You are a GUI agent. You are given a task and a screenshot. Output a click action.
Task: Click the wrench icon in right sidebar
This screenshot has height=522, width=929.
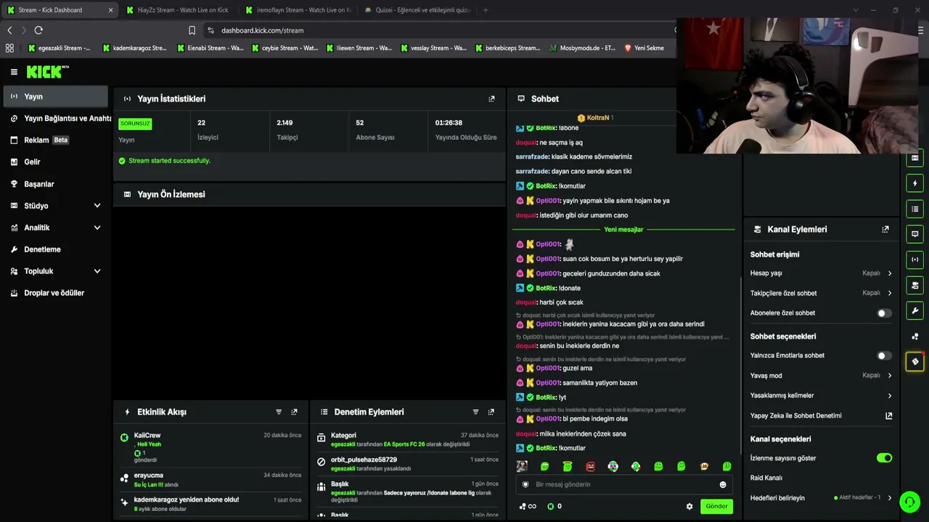(915, 311)
